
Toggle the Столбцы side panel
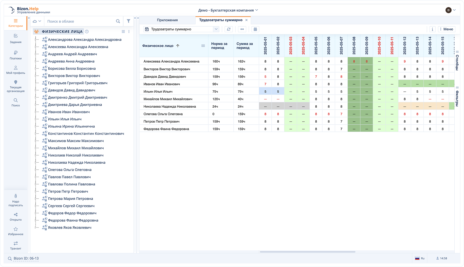(x=457, y=61)
